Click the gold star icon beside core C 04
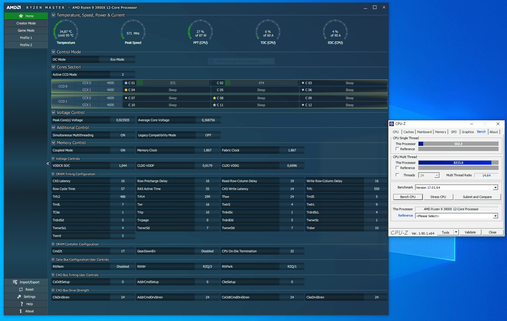The image size is (507, 321). (126, 90)
